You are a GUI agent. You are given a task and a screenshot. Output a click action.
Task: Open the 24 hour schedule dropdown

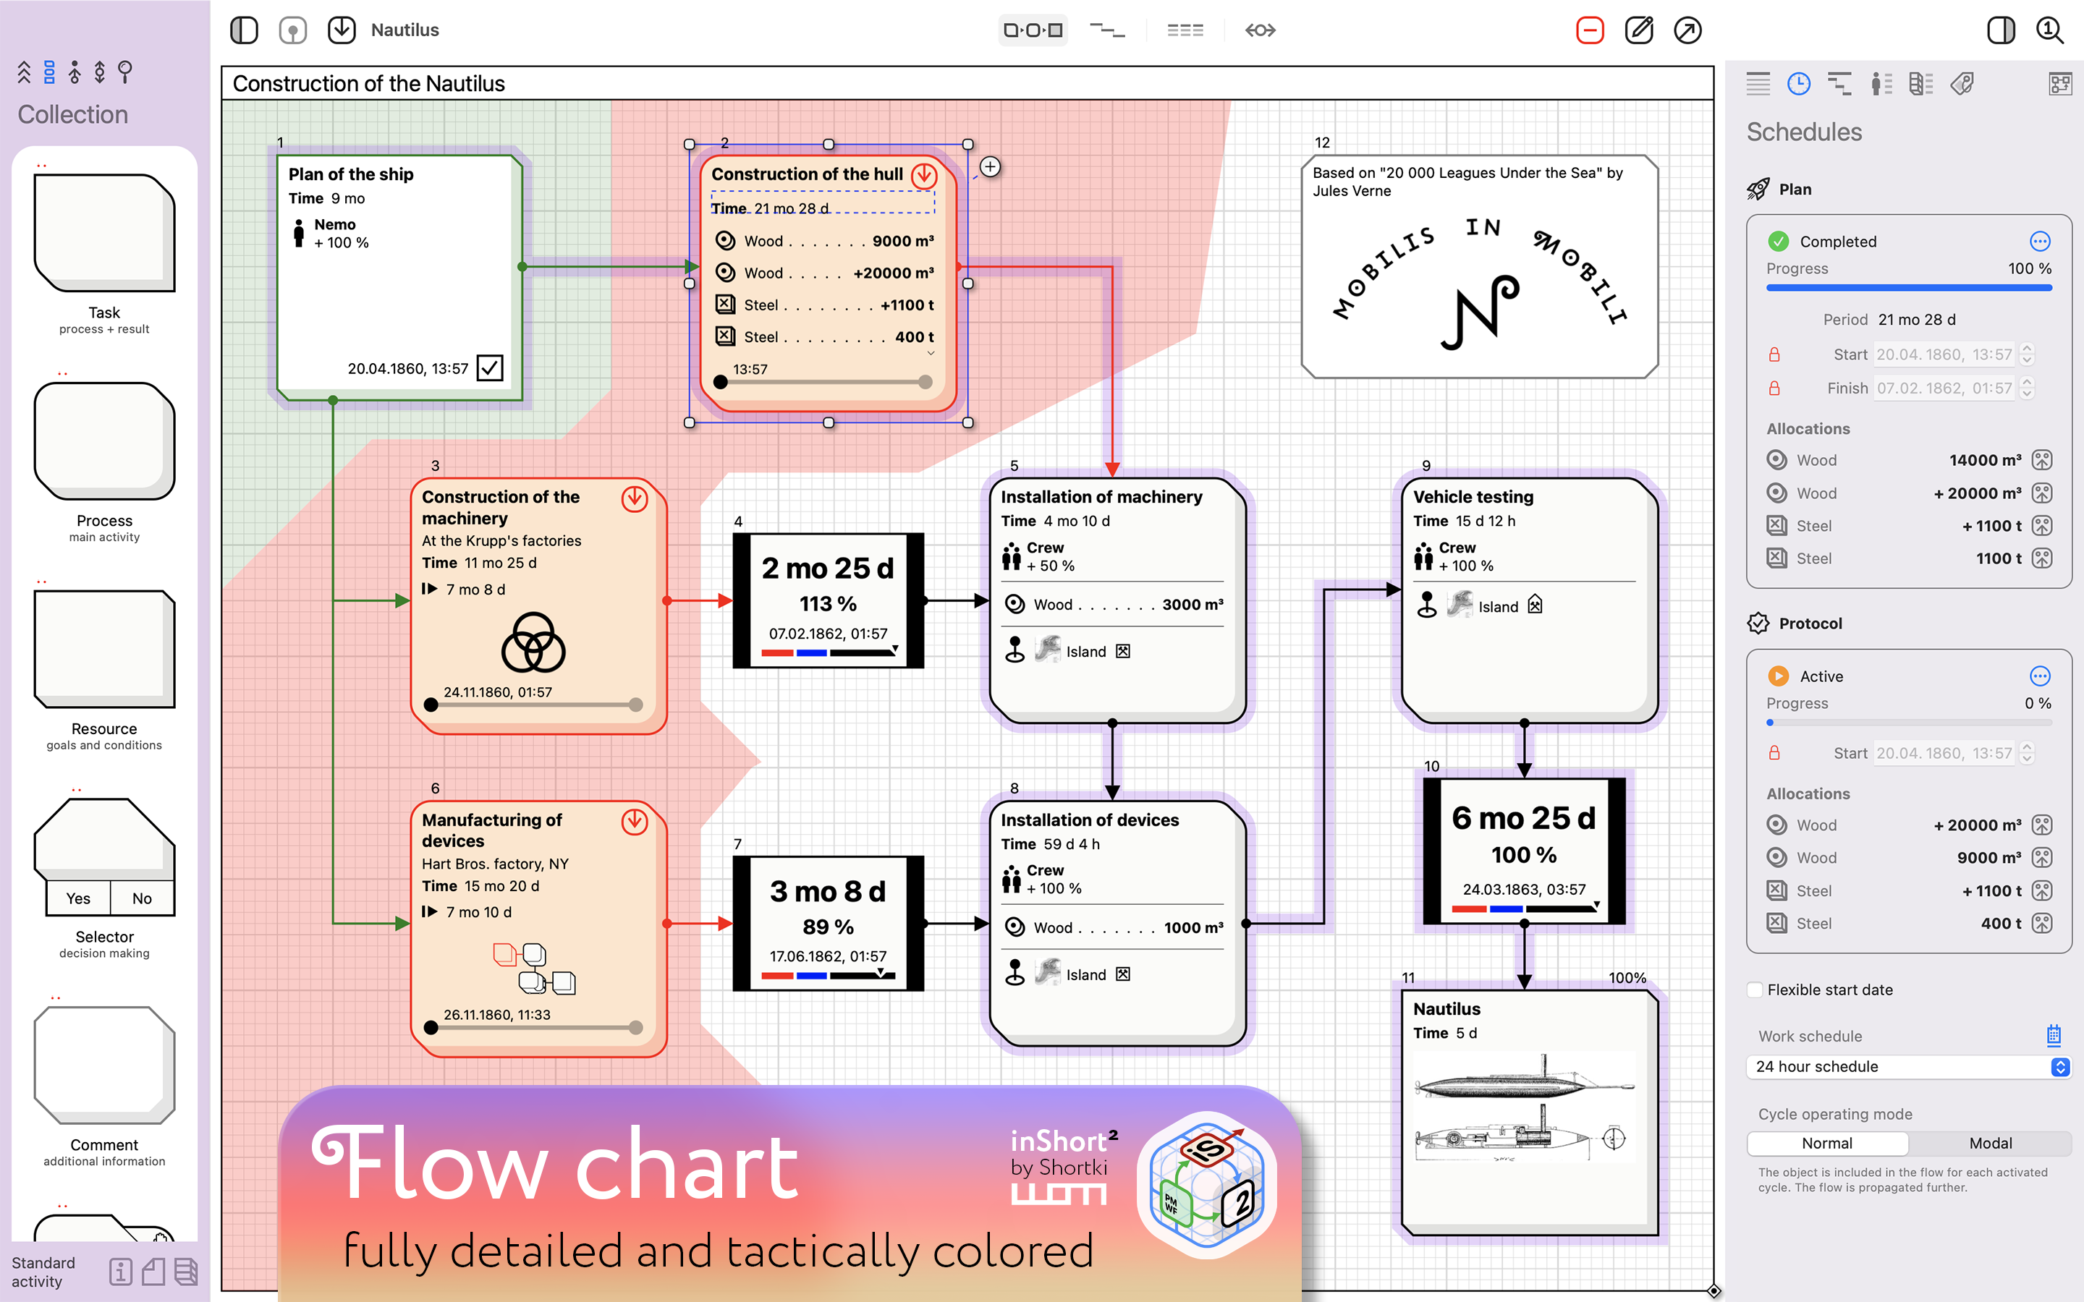[x=1908, y=1066]
